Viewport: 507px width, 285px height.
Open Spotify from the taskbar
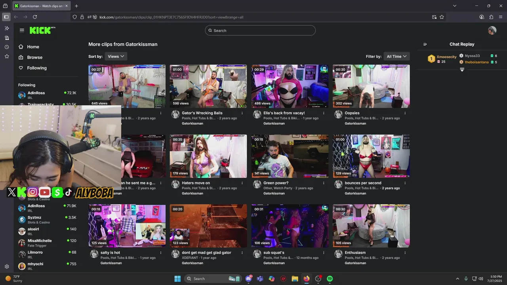[330, 279]
